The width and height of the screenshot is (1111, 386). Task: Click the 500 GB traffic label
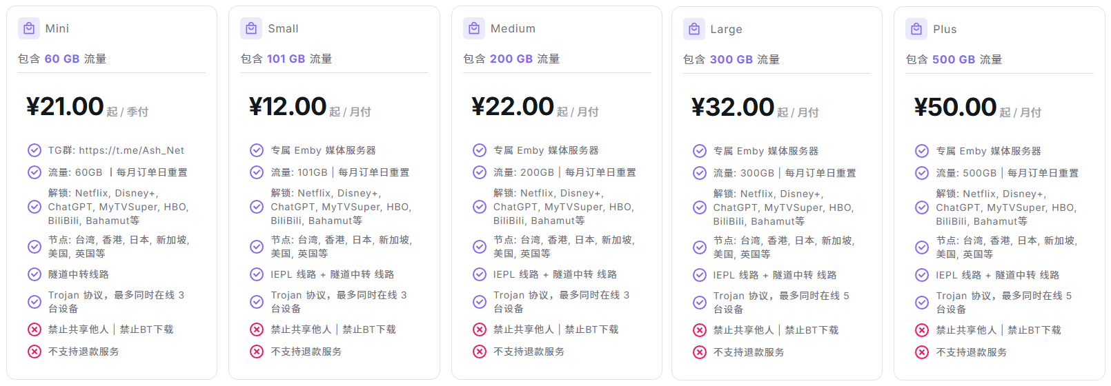coord(954,59)
